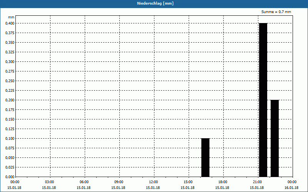This screenshot has width=308, height=192.
Task: Click the 0,150 y-axis value
Action: pyautogui.click(x=10, y=119)
